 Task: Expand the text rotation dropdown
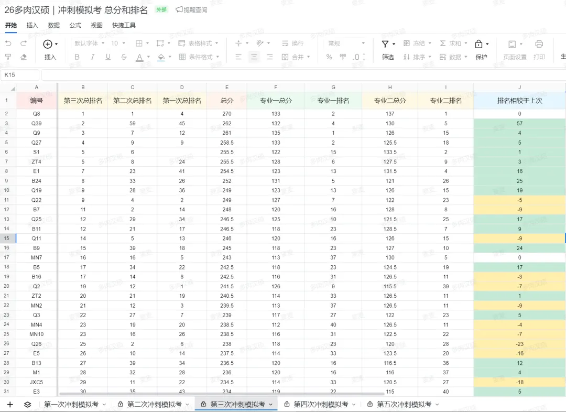click(268, 44)
